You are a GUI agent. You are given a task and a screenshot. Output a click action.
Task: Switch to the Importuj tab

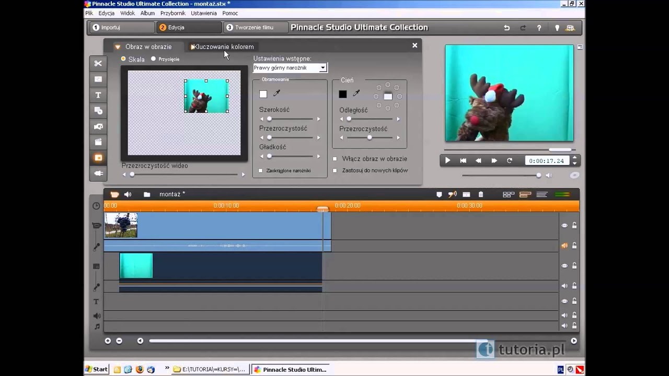122,28
